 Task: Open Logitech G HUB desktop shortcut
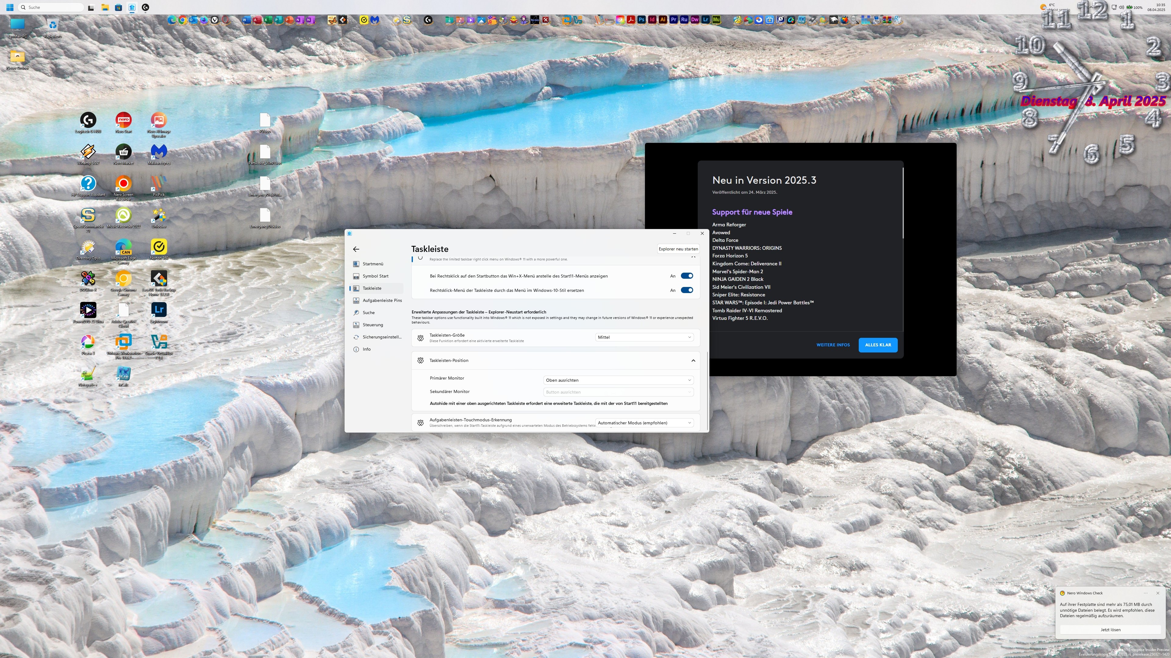coord(88,120)
